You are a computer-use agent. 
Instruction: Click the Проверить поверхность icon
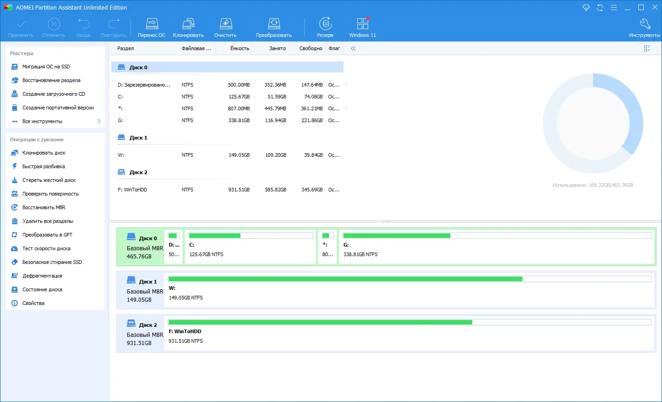(15, 194)
